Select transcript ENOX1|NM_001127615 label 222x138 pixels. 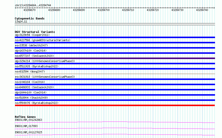point(28,132)
